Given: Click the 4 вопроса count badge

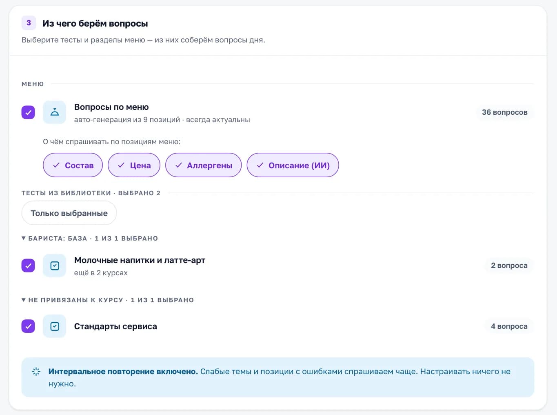Looking at the screenshot, I should [509, 326].
